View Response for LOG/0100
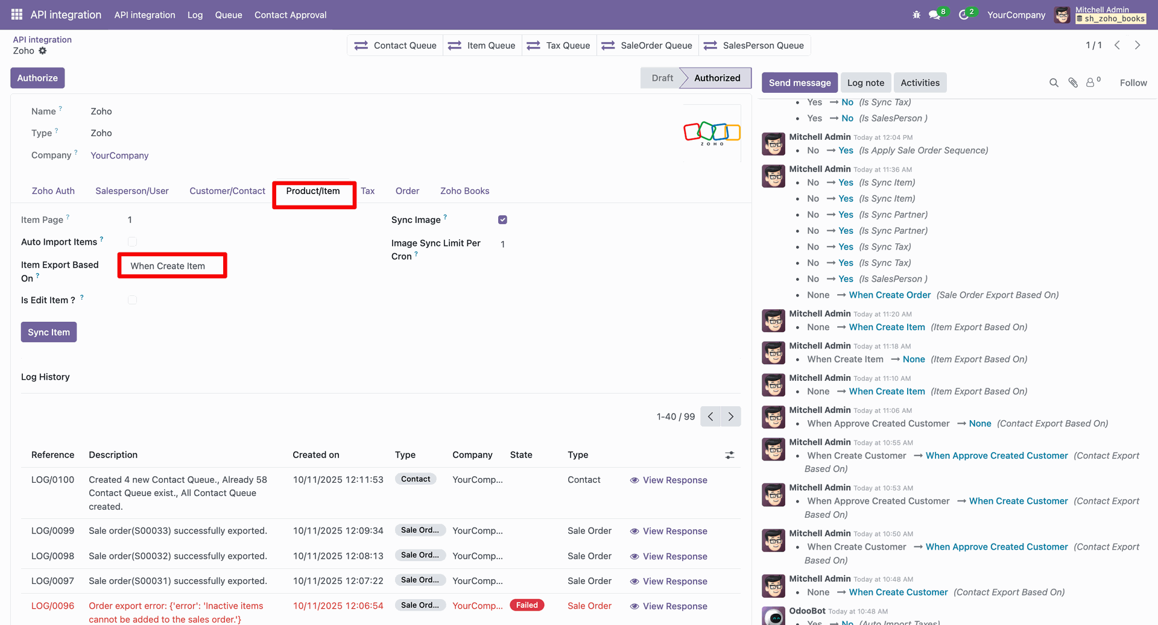Screen dimensions: 1158x625 coord(668,480)
